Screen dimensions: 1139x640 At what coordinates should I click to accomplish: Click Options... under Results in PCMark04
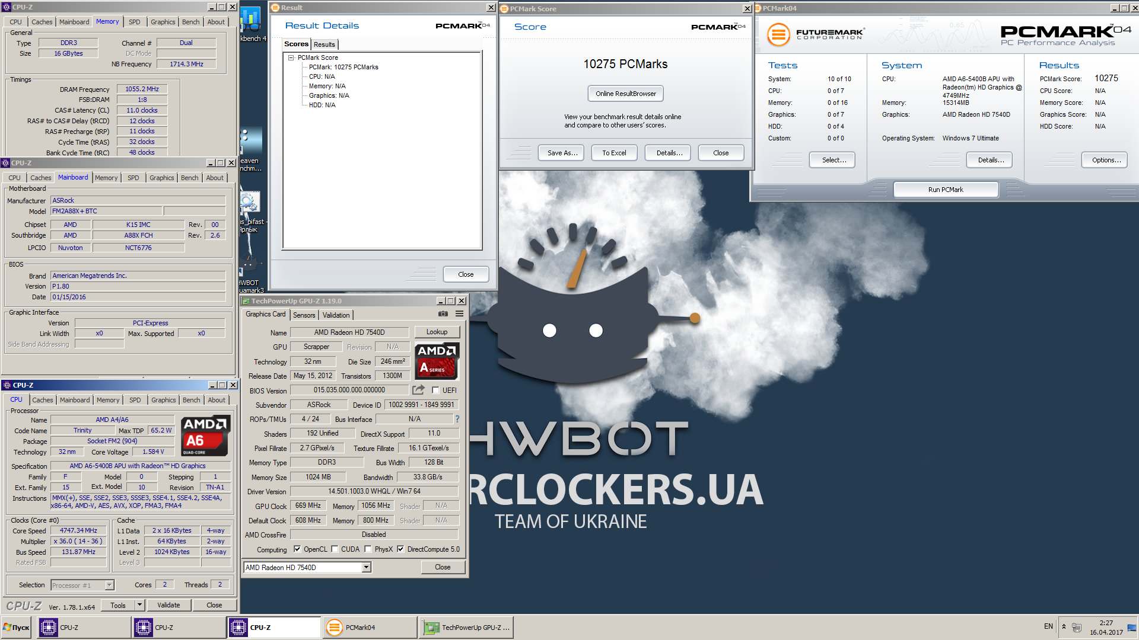tap(1106, 160)
